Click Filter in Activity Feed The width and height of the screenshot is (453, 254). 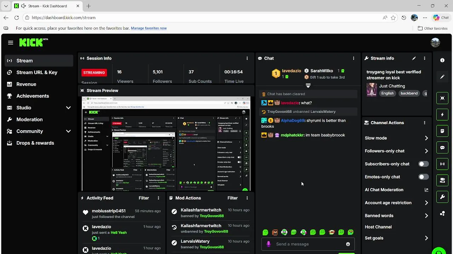pos(144,198)
